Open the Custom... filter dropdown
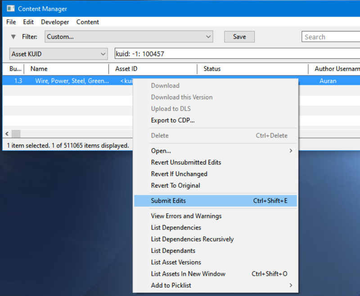360x296 pixels. click(x=129, y=37)
